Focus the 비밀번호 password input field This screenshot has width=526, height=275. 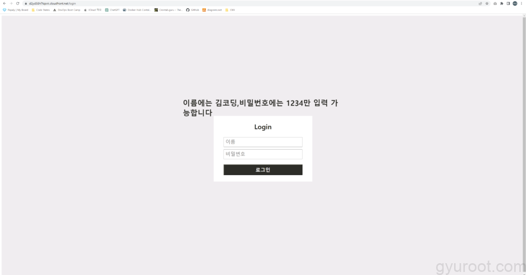click(262, 154)
